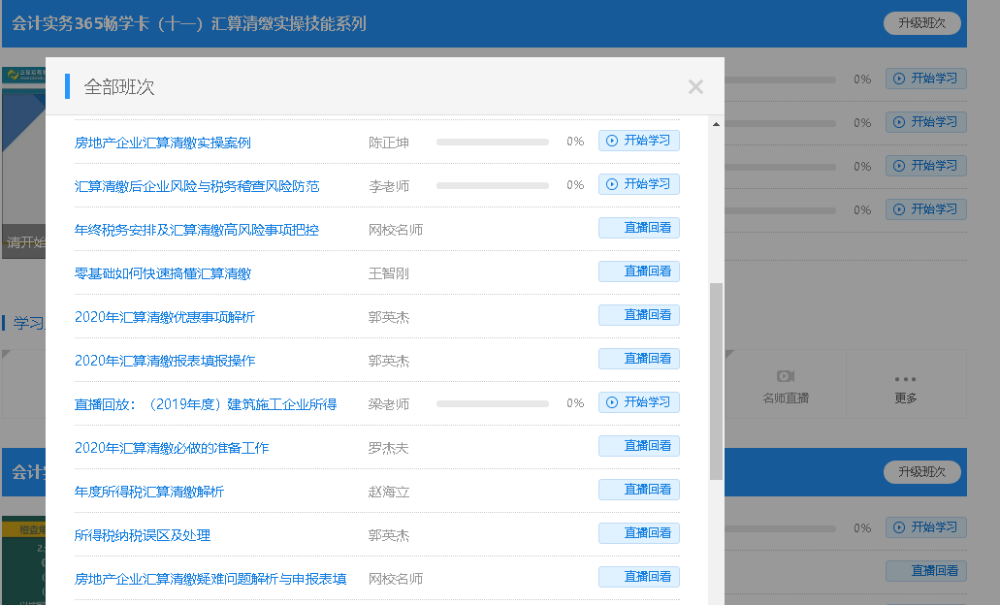Click 升级班次 in the lower section
The image size is (1000, 605).
[x=920, y=472]
